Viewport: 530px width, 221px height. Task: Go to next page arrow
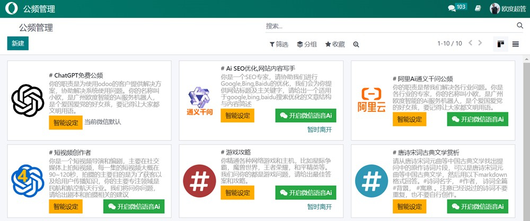[x=480, y=43]
